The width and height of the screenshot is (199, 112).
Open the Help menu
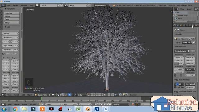[x=31, y=5]
